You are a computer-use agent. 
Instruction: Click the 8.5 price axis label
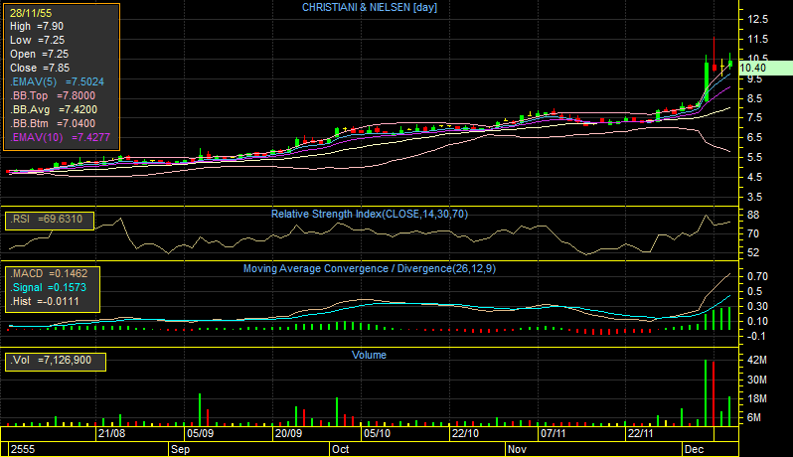tap(754, 98)
